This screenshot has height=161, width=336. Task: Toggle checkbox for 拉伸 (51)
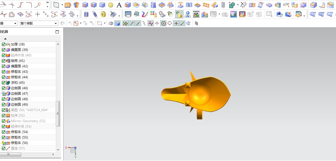click(x=4, y=116)
